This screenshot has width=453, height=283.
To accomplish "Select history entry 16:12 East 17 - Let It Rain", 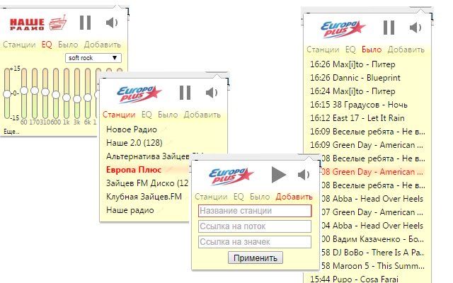I will 357,118.
